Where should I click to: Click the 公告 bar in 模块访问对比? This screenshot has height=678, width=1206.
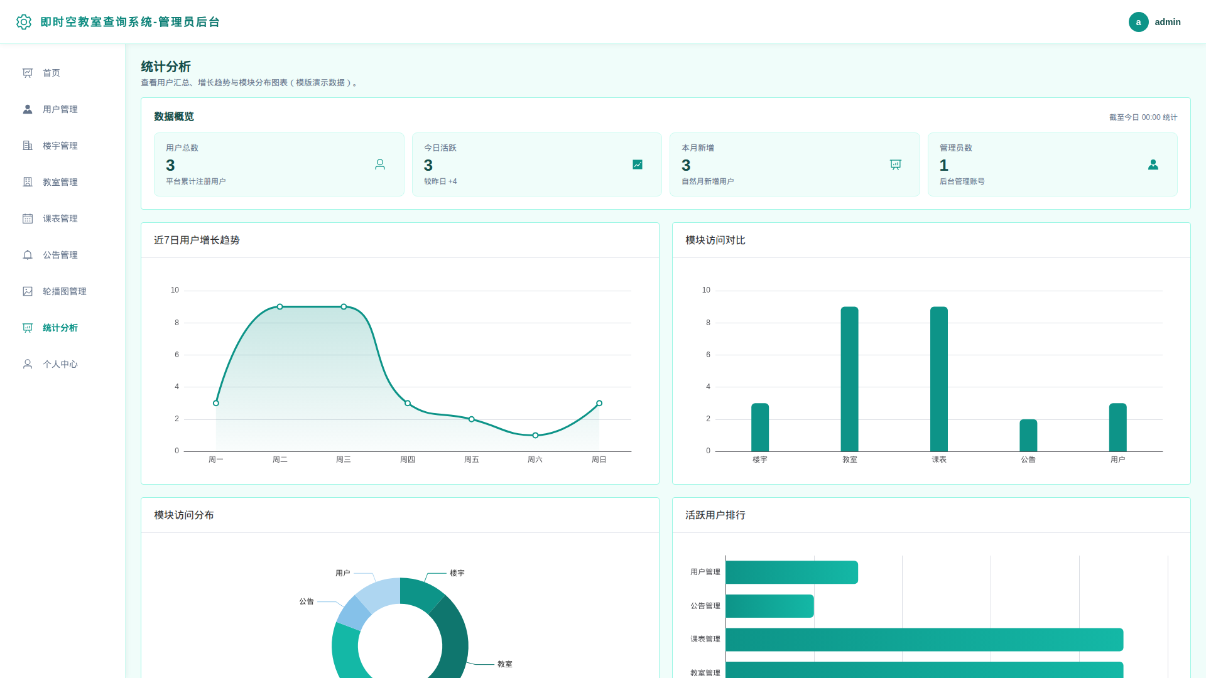1028,436
